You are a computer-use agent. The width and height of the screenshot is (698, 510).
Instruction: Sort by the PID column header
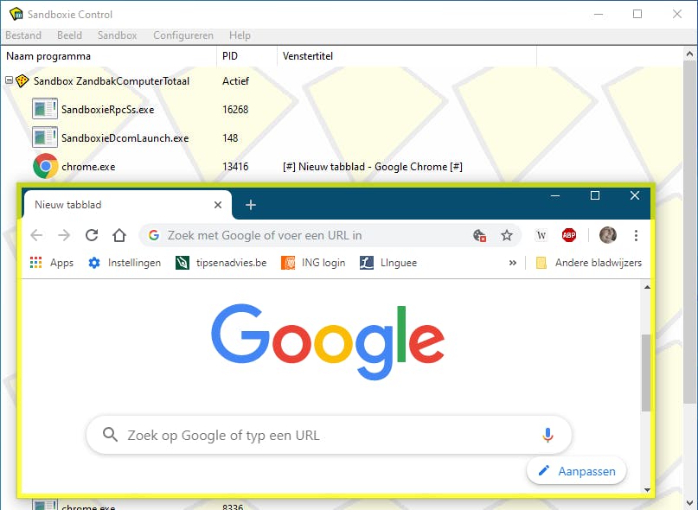247,56
